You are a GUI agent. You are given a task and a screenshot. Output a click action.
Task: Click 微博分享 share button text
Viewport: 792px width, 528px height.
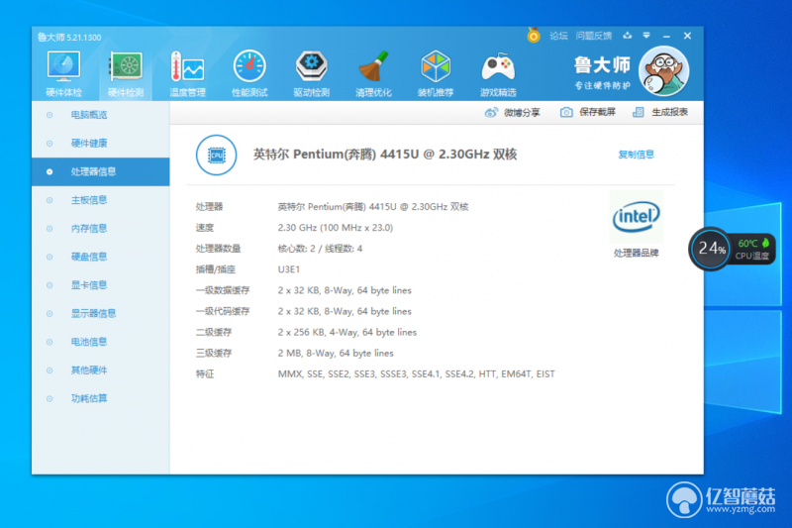pyautogui.click(x=522, y=112)
